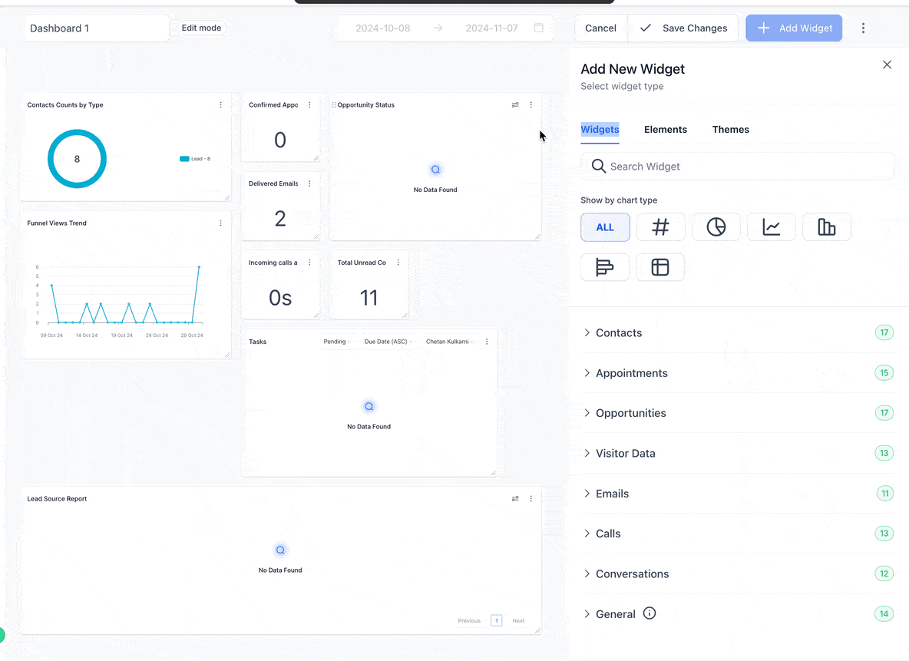
Task: Close the Add New Widget panel
Action: point(887,64)
